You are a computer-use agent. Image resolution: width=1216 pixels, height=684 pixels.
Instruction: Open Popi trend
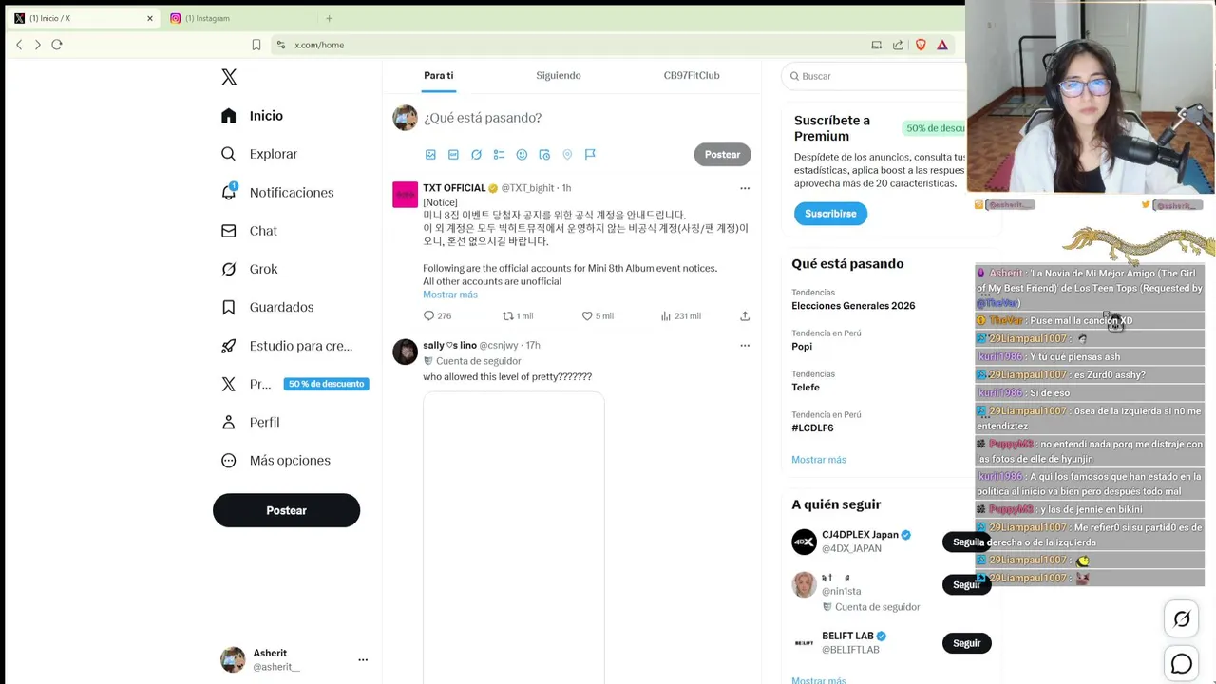pyautogui.click(x=801, y=347)
